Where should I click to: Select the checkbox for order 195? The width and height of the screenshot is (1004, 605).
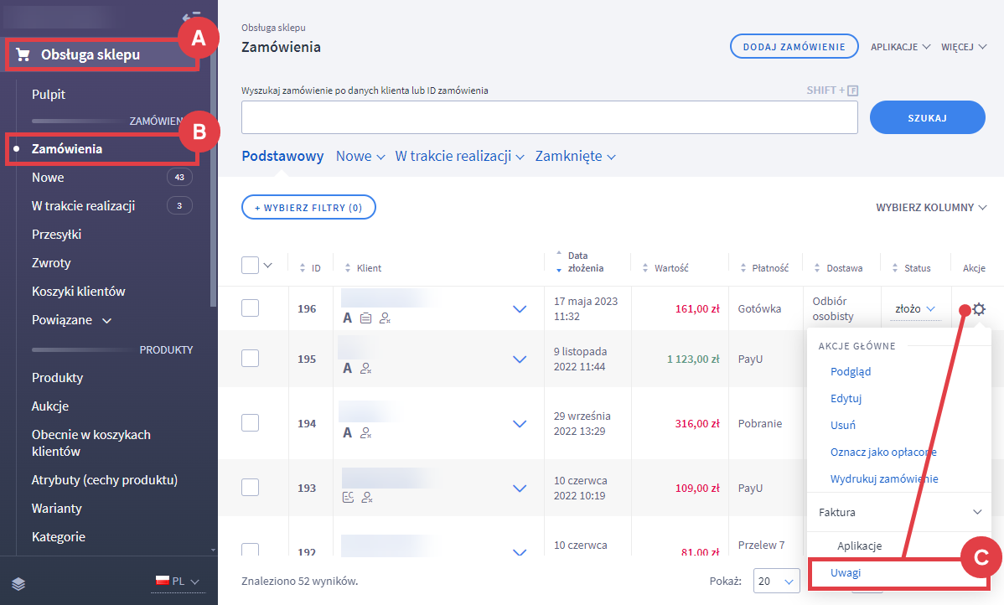[x=250, y=359]
